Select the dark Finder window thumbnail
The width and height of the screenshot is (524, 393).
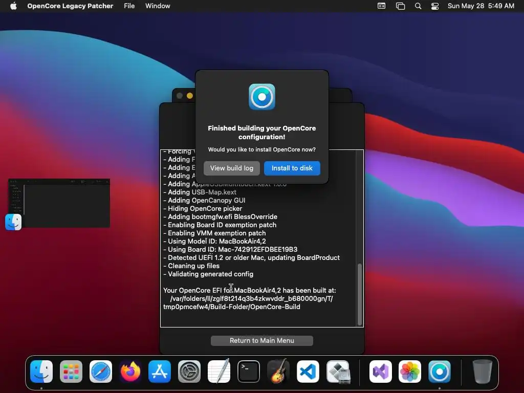pos(59,203)
